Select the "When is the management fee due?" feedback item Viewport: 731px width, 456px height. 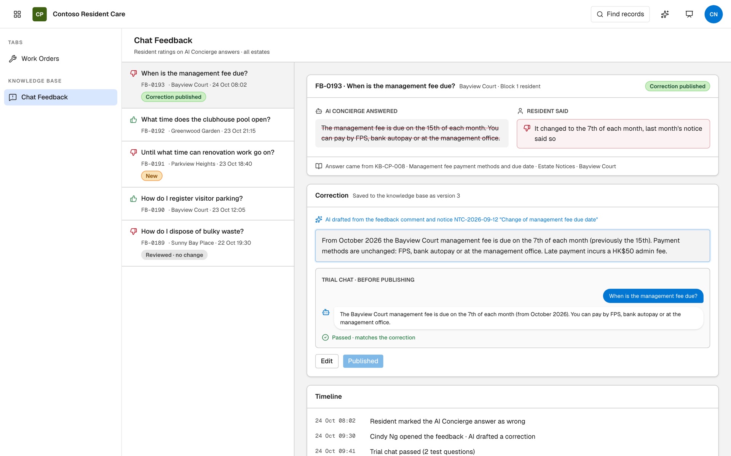(208, 85)
